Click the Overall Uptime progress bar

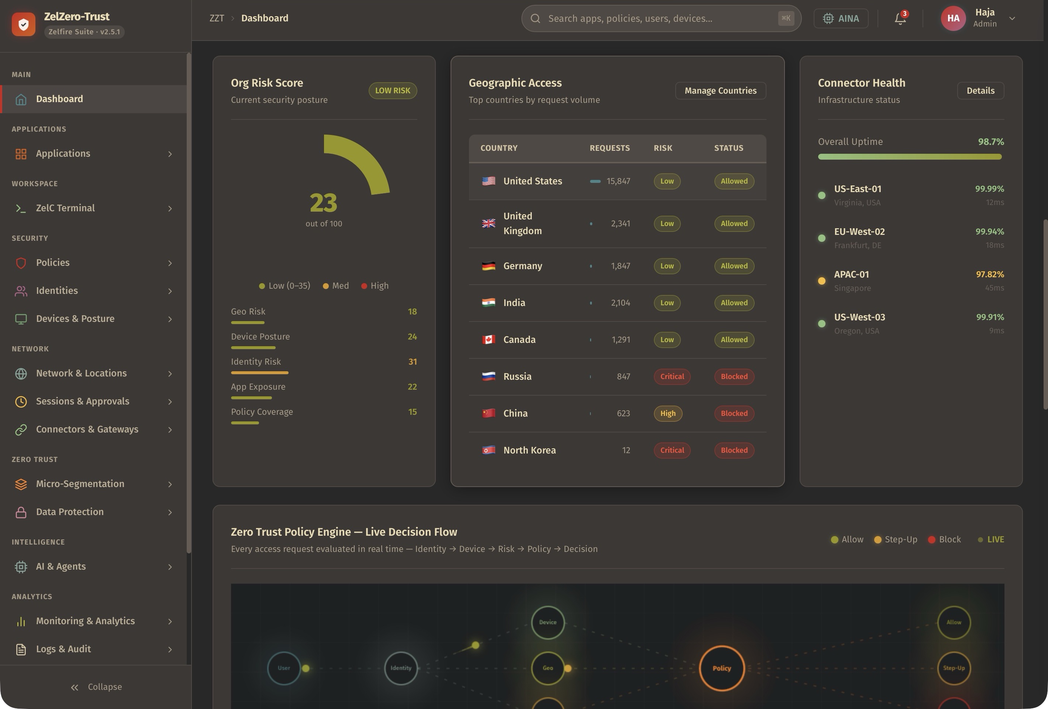[910, 157]
